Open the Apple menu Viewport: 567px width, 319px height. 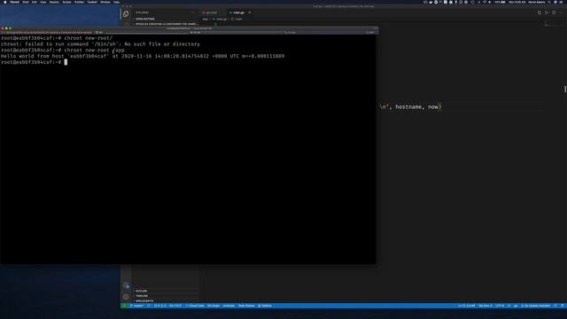5,2
